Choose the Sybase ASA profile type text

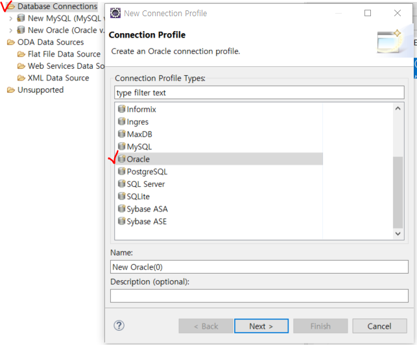pos(147,209)
